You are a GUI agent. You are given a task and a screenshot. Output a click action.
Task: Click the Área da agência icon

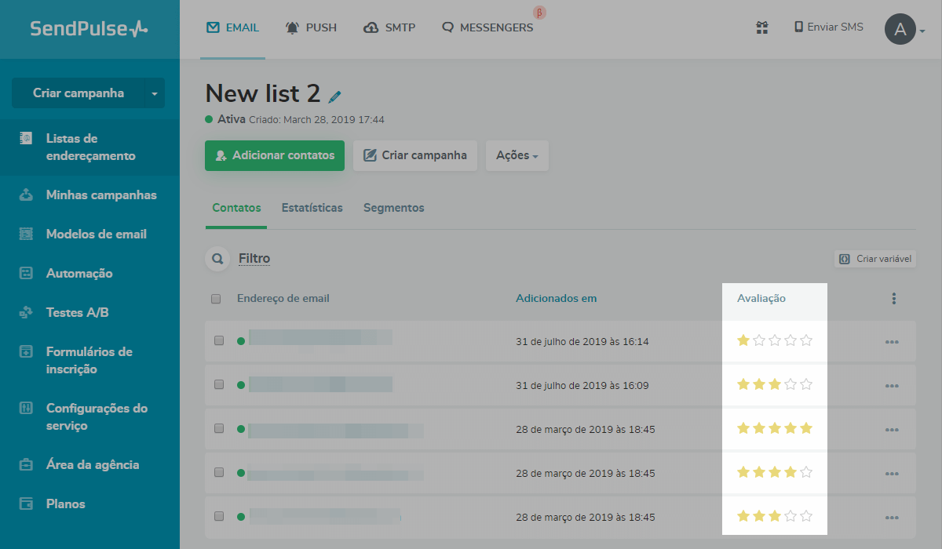coord(26,464)
